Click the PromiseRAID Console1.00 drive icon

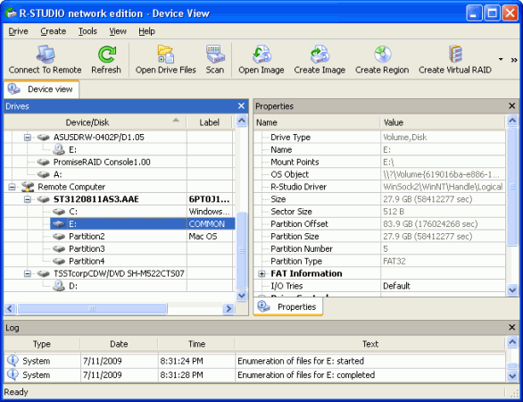point(44,162)
